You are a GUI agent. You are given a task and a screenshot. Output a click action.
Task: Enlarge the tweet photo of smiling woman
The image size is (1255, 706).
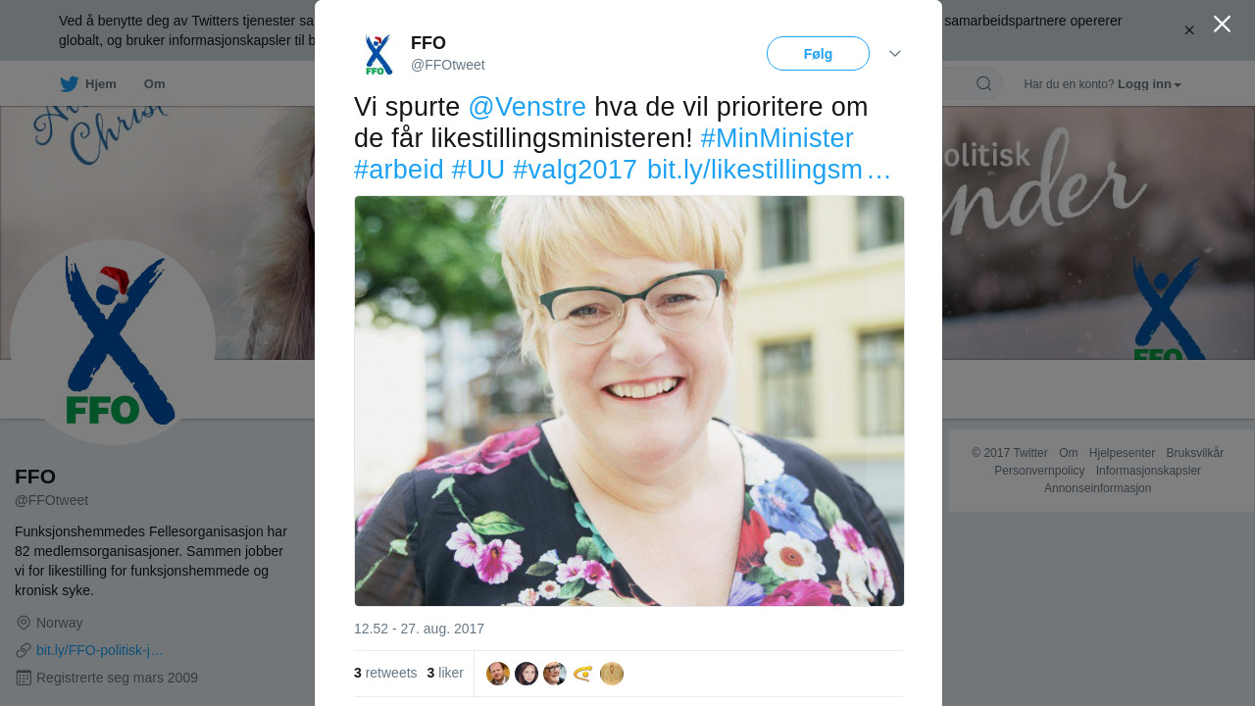[629, 401]
